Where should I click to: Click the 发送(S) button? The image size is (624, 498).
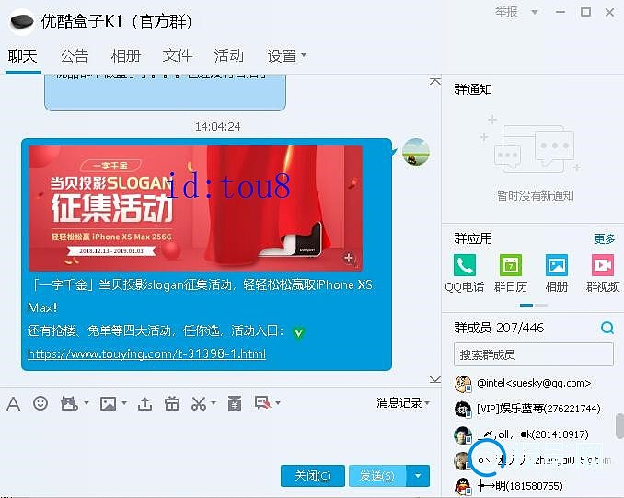(377, 476)
